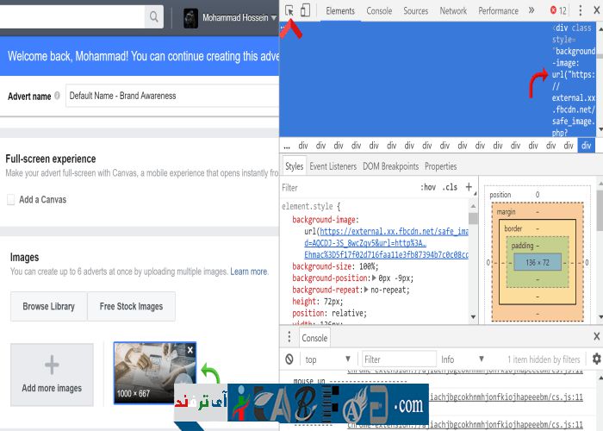Open console settings gear
The height and width of the screenshot is (431, 603).
pyautogui.click(x=596, y=359)
